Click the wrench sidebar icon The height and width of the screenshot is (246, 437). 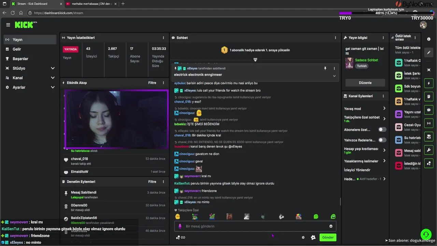[429, 150]
